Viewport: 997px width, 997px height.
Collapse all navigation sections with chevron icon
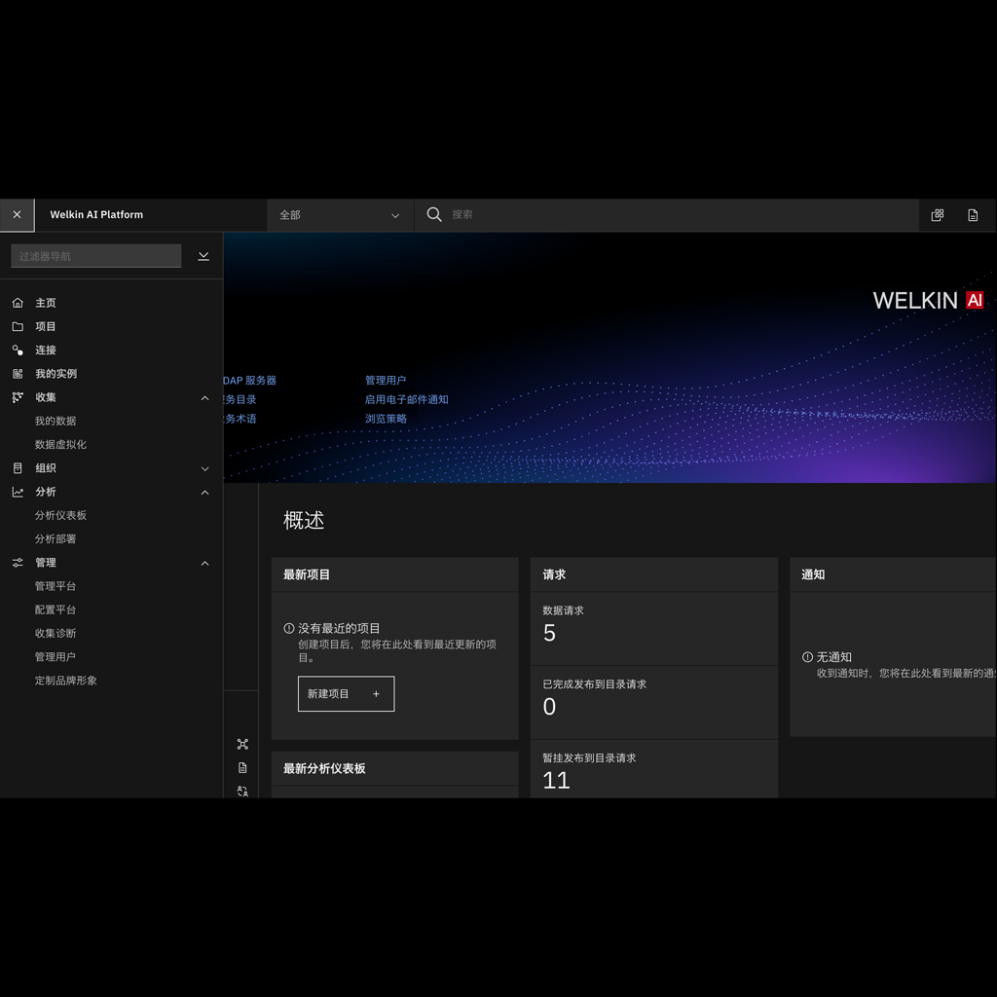pyautogui.click(x=203, y=256)
